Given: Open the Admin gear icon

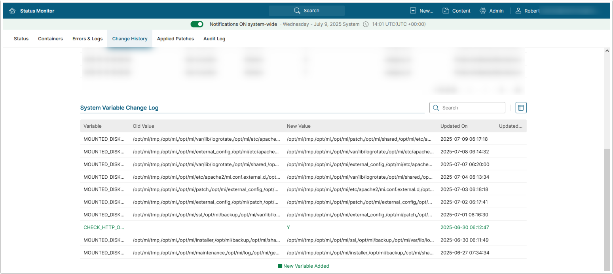Looking at the screenshot, I should coord(483,11).
